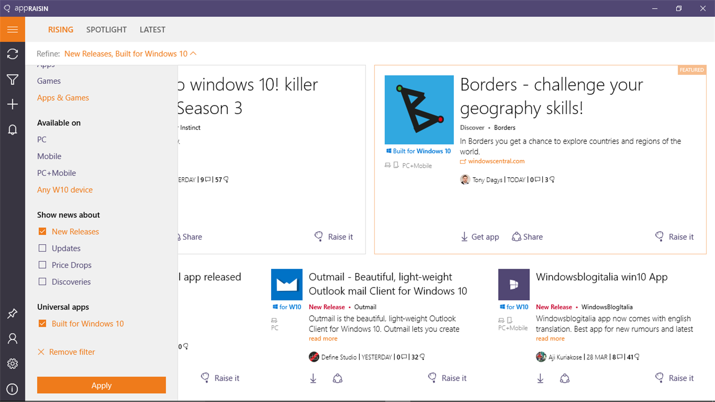The width and height of the screenshot is (715, 402).
Task: Open Outmail article title
Action: (x=388, y=284)
